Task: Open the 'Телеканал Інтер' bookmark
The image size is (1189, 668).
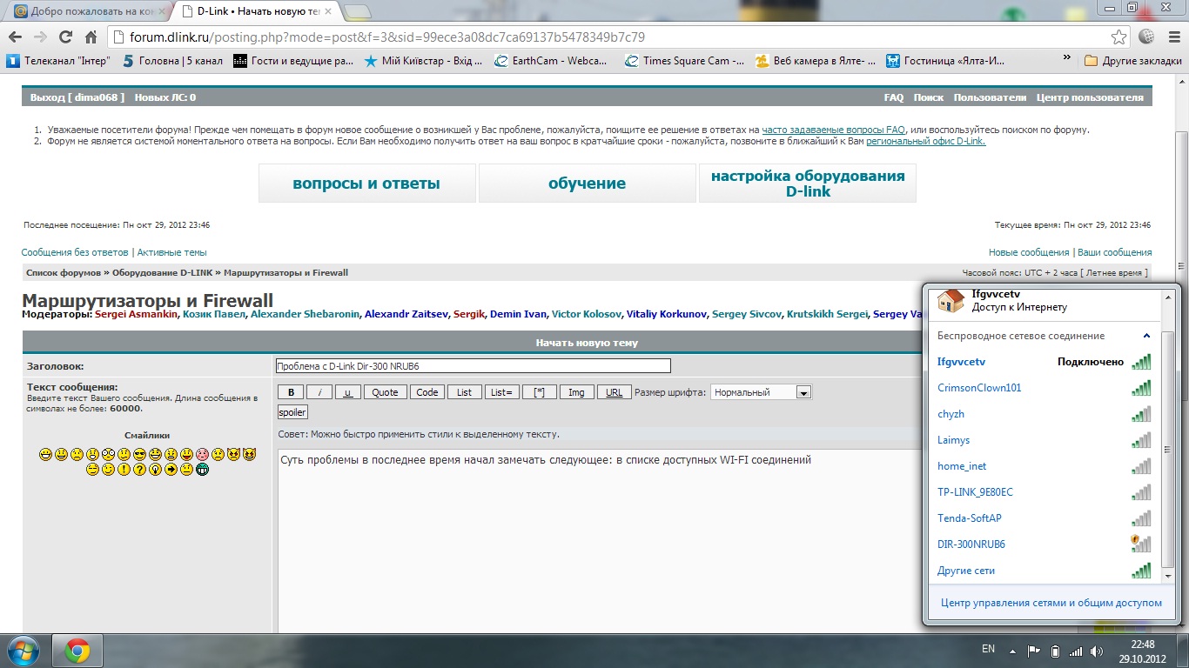Action: 58,61
